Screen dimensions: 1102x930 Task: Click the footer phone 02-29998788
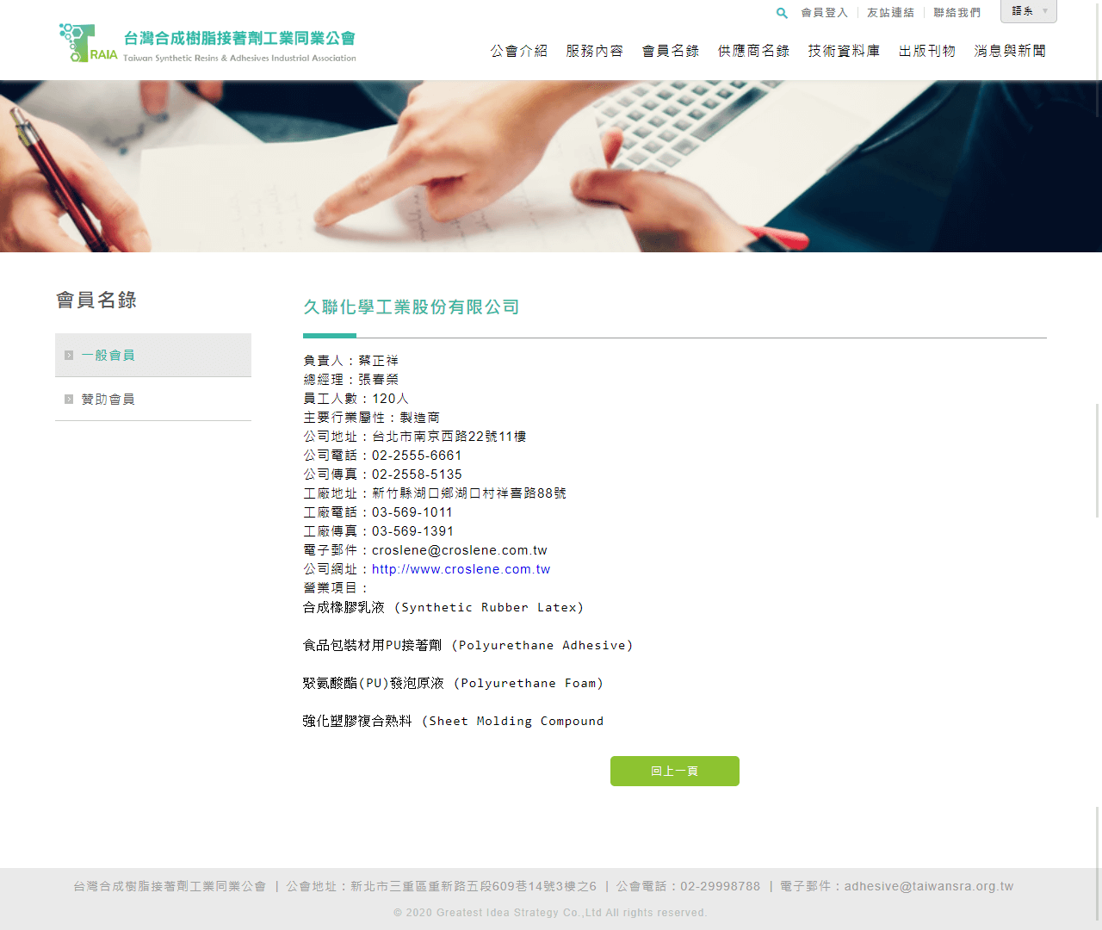click(x=721, y=886)
